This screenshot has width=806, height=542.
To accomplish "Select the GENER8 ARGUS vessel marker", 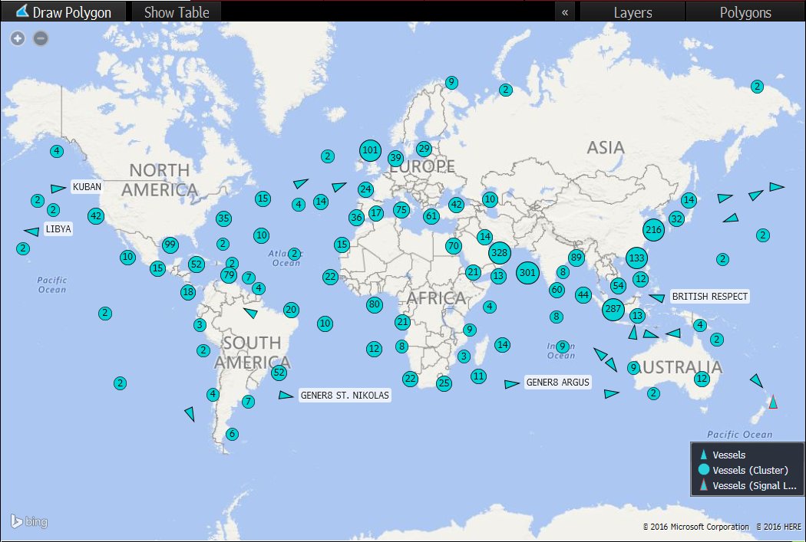I will pyautogui.click(x=511, y=384).
